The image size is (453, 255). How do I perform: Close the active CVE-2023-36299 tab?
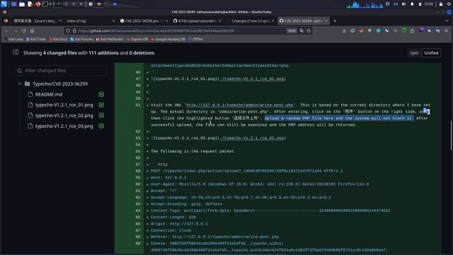pyautogui.click(x=326, y=21)
